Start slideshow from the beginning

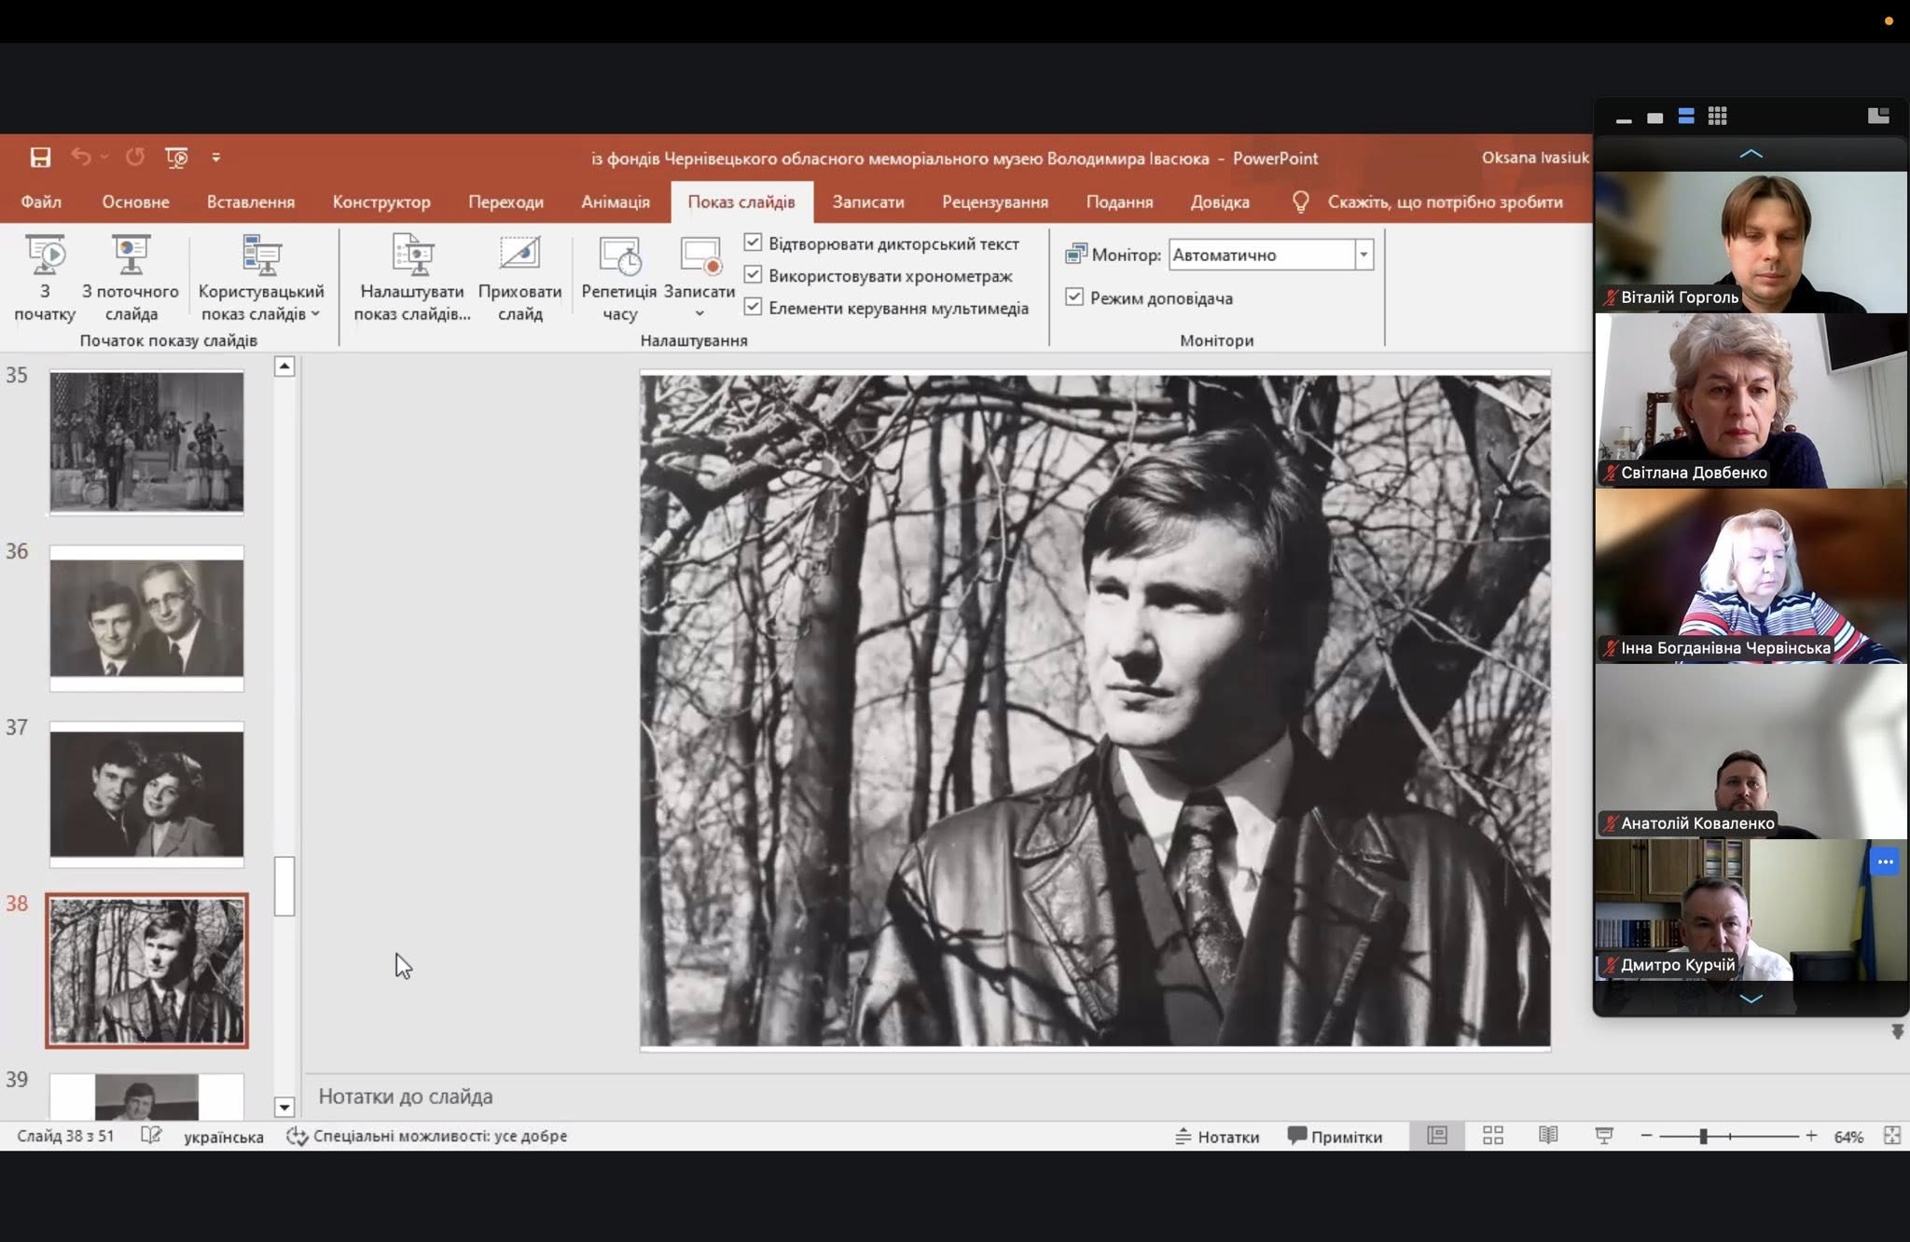pyautogui.click(x=45, y=278)
